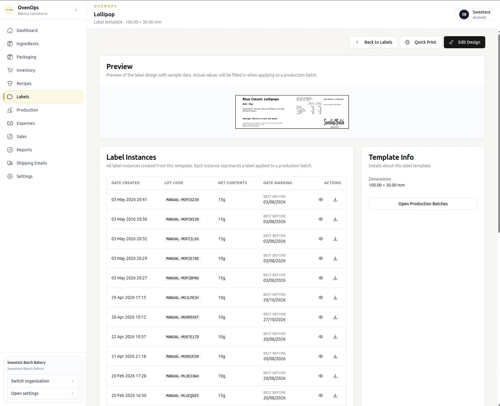
Task: Click the Reports chart icon
Action: click(x=10, y=150)
